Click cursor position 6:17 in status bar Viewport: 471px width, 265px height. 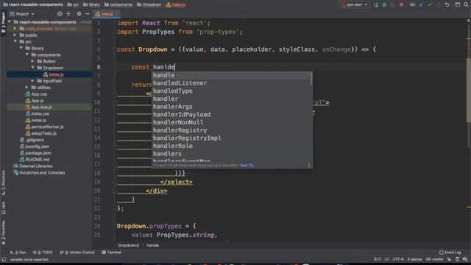click(x=378, y=259)
